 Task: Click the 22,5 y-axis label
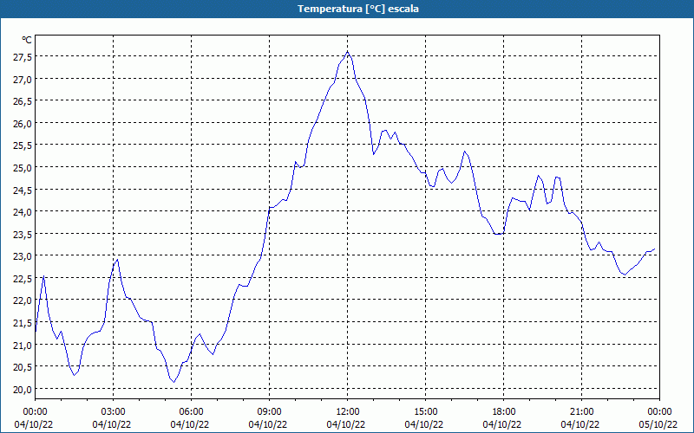coord(23,279)
